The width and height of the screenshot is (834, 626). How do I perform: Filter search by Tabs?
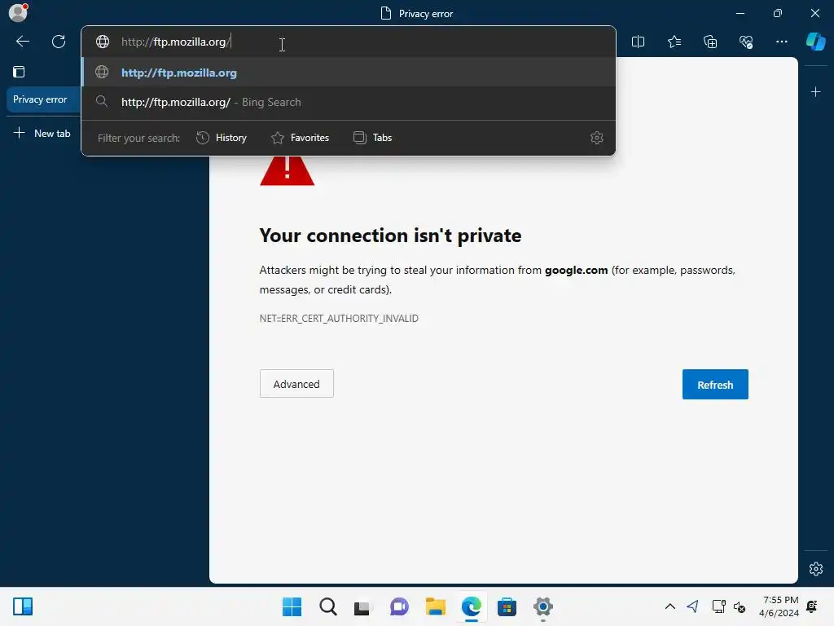tap(372, 138)
